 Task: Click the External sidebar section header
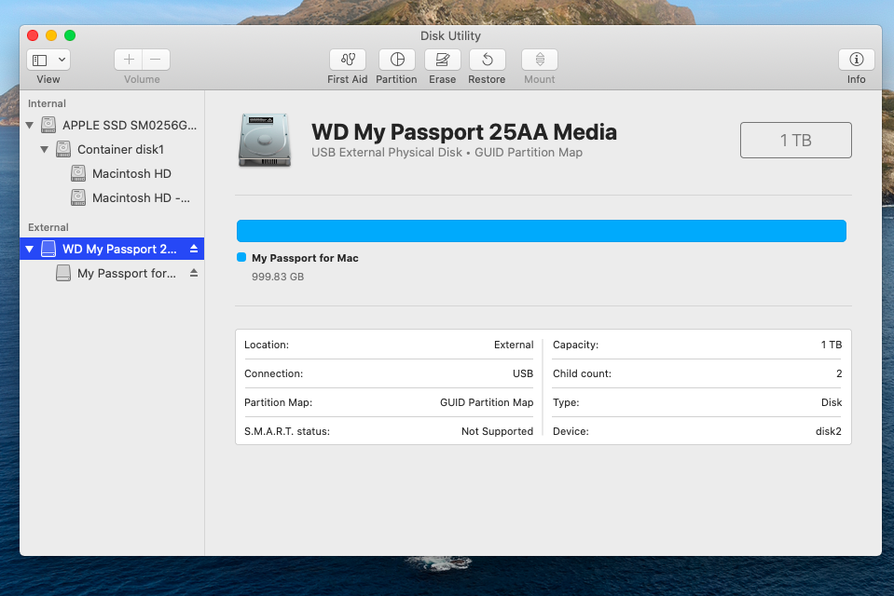click(48, 227)
